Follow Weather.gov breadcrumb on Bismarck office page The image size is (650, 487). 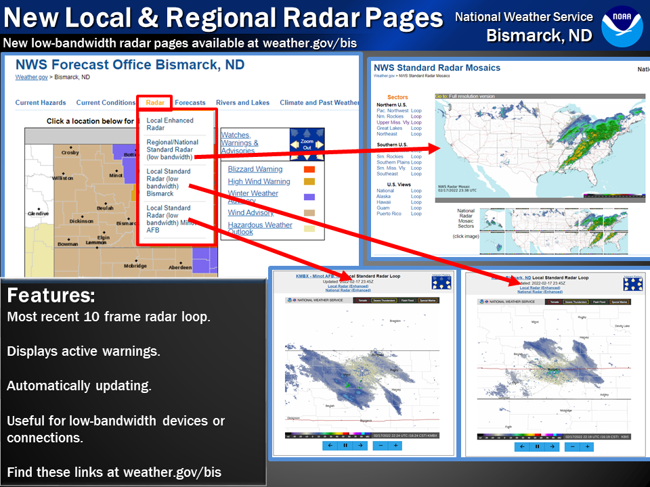click(32, 77)
